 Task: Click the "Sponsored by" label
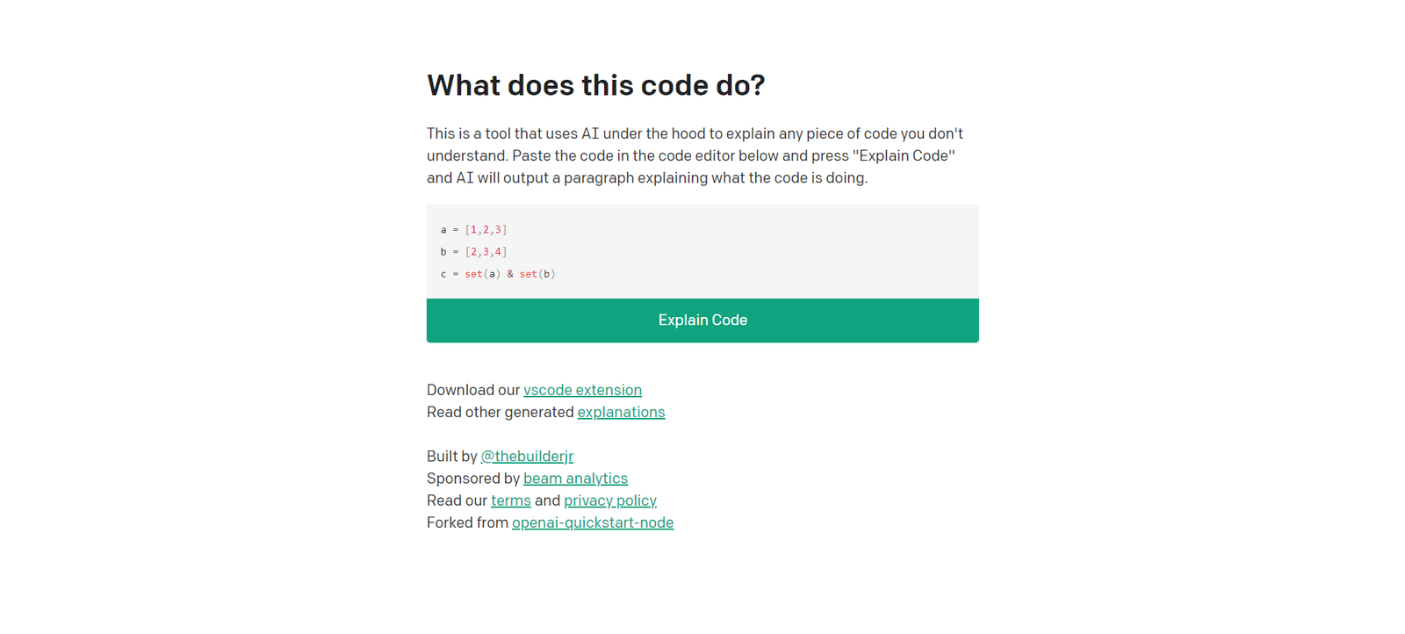click(x=472, y=479)
